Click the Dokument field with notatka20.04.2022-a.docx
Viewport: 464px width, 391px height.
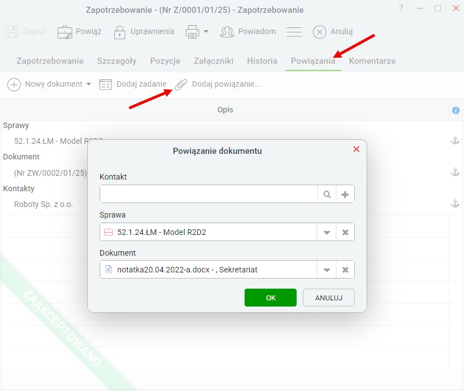click(208, 270)
